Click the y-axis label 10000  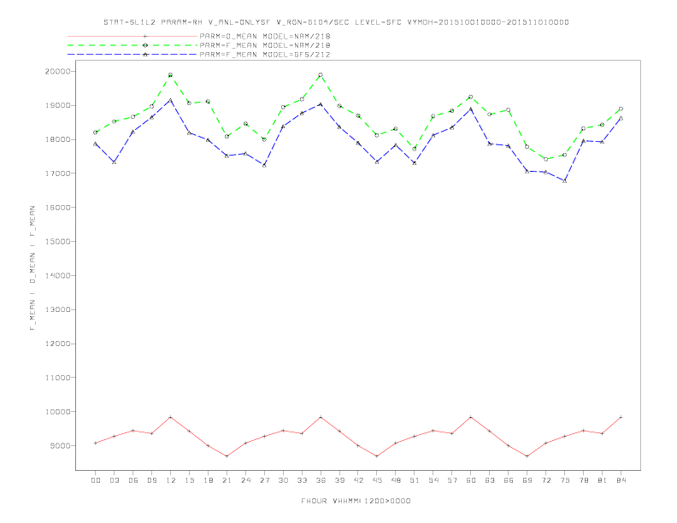click(x=58, y=412)
